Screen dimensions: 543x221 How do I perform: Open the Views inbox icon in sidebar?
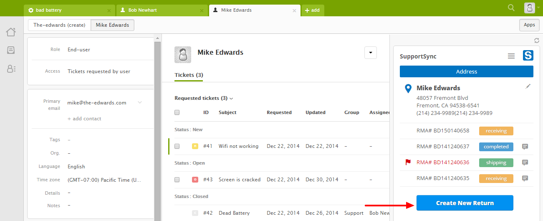pyautogui.click(x=11, y=51)
